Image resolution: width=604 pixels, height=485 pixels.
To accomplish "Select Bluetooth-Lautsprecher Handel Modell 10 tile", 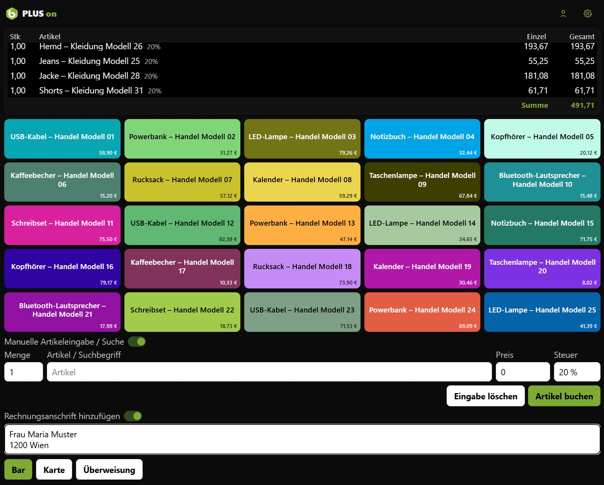I will pos(542,182).
